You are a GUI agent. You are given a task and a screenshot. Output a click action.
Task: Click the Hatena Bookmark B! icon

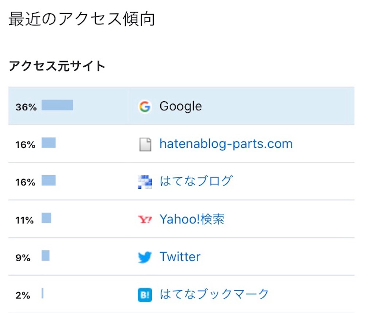(145, 295)
